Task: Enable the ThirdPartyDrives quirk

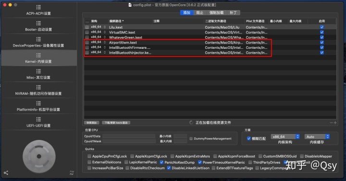Action: coord(250,162)
